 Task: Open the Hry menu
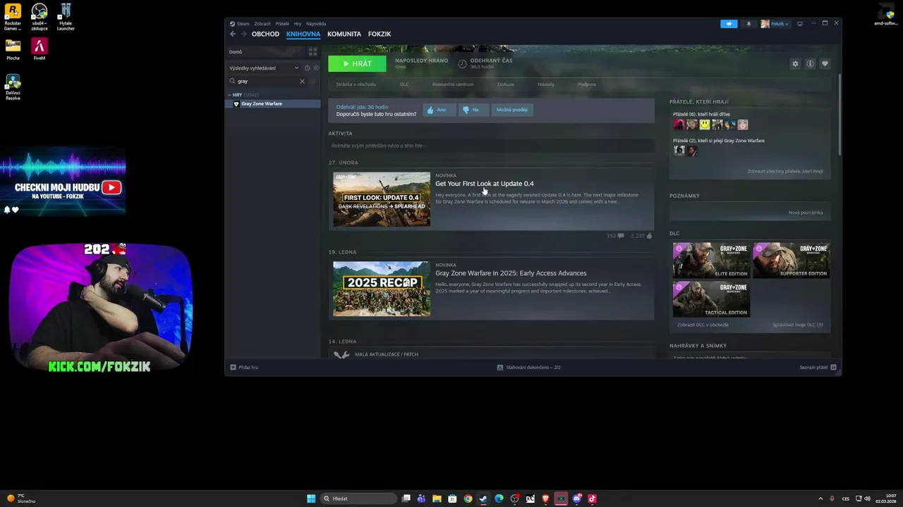click(x=298, y=23)
